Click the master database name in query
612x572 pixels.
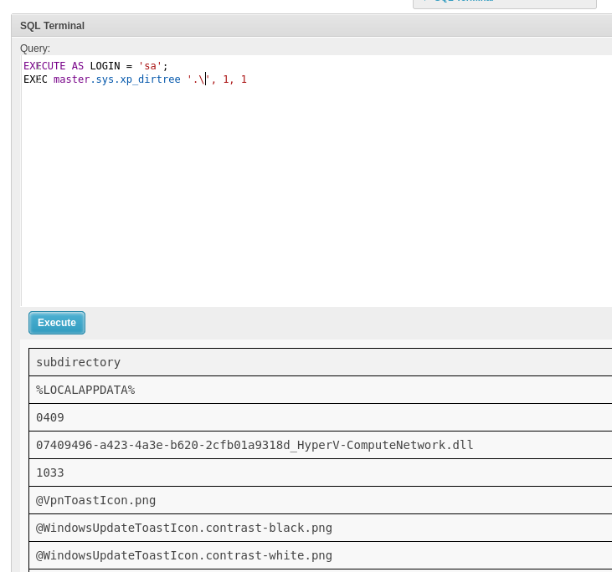tap(71, 79)
